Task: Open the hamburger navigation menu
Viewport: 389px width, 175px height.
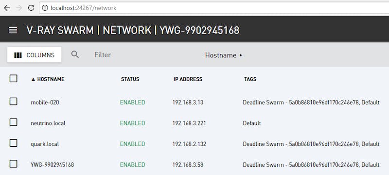Action: pyautogui.click(x=13, y=30)
